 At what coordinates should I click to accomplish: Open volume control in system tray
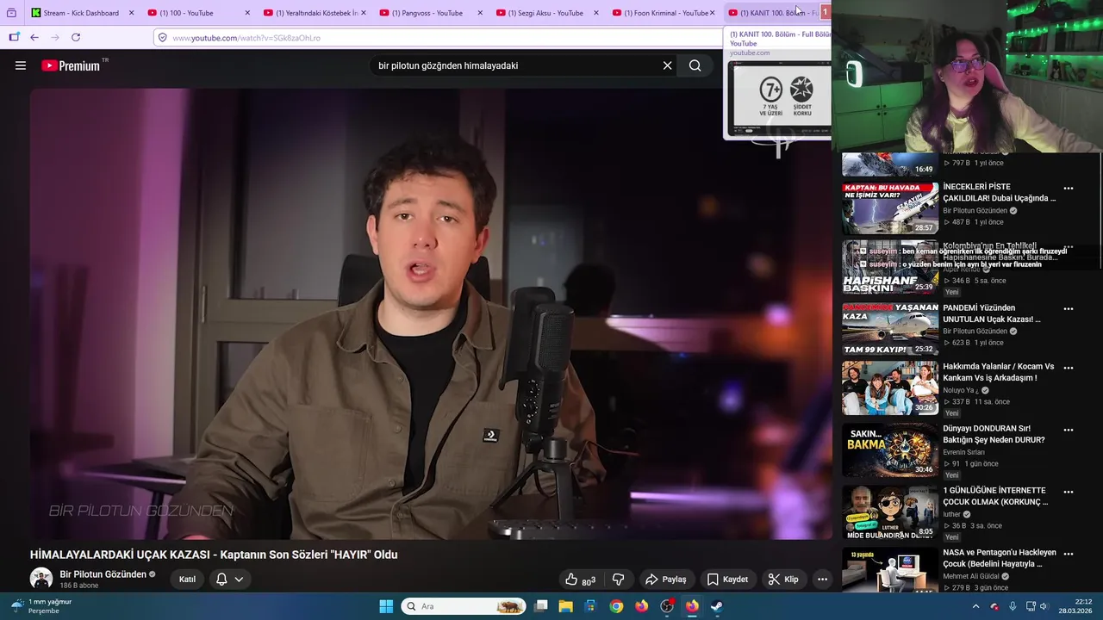click(1044, 606)
